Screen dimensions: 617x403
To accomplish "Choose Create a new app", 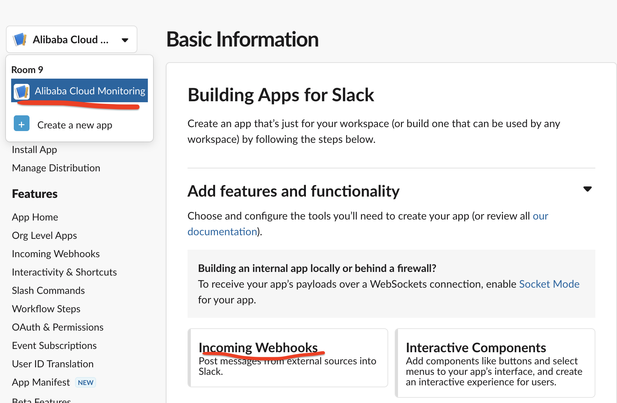I will tap(75, 125).
